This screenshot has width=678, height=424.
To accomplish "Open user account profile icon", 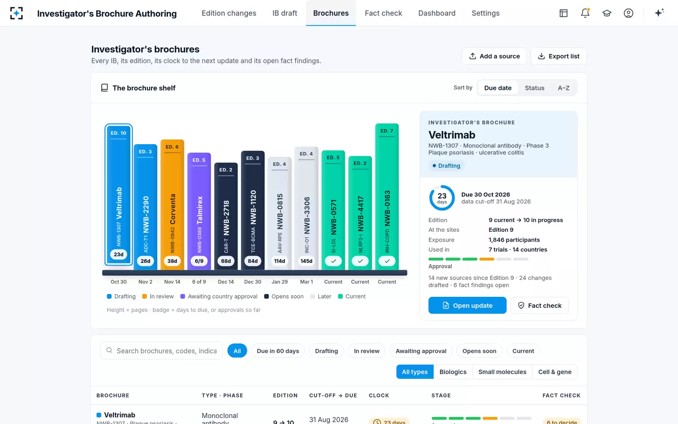I will [x=629, y=13].
